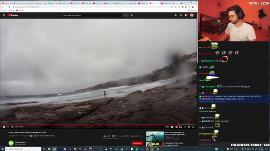This screenshot has width=270, height=151.
Task: Open the Top Trending channel avatar
Action: tap(11, 143)
